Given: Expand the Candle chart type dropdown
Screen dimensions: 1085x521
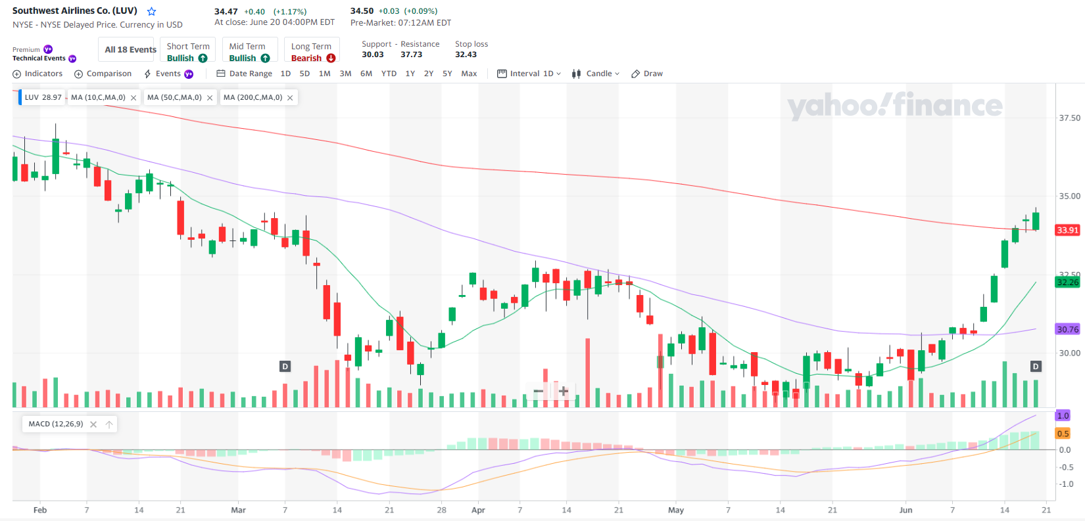Looking at the screenshot, I should point(596,74).
